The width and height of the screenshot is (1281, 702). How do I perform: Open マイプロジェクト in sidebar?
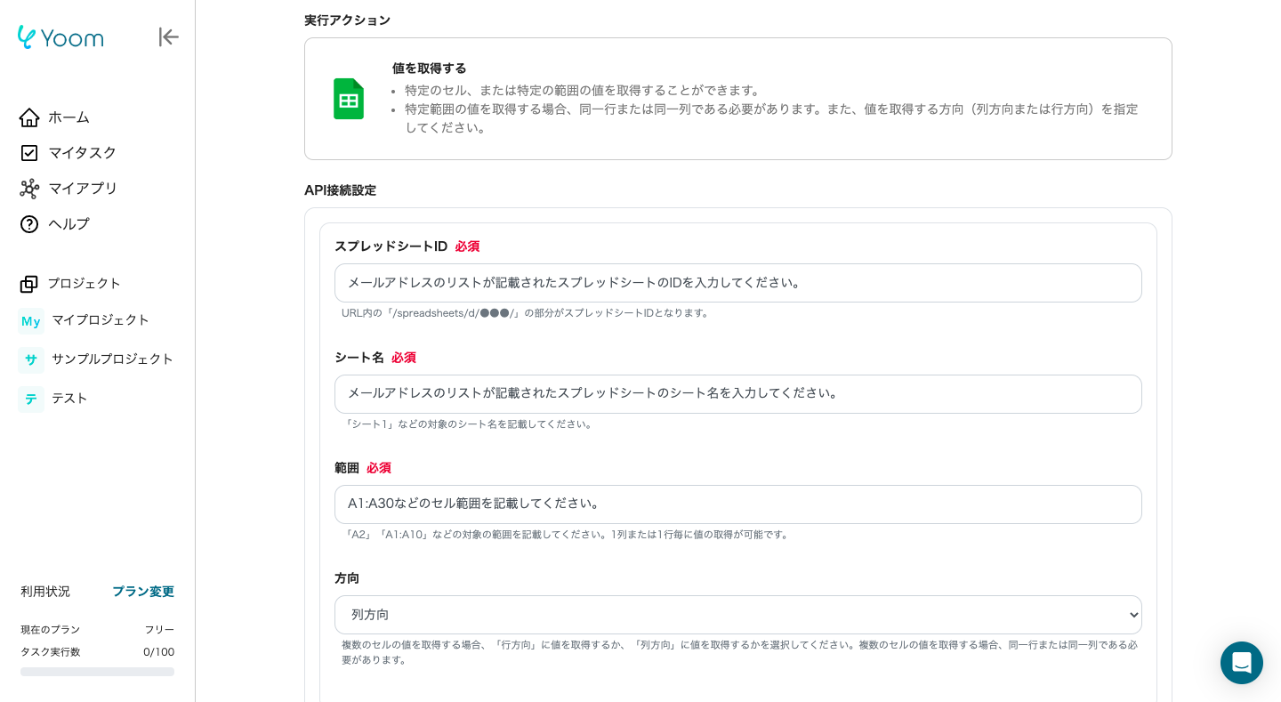coord(100,320)
